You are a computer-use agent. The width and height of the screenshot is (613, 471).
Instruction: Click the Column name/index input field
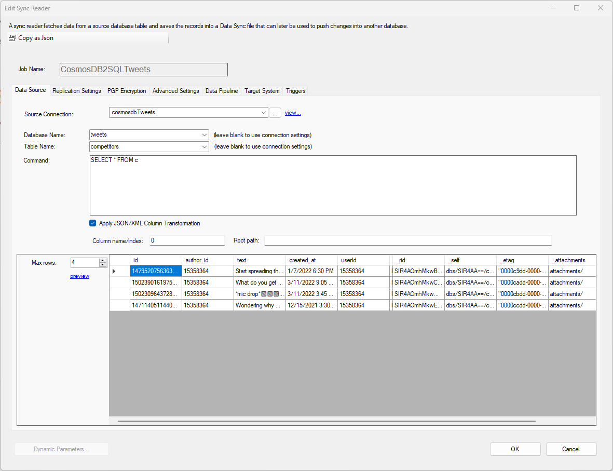click(x=187, y=240)
